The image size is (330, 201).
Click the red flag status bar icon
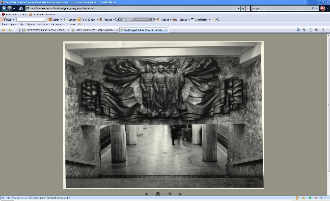click(316, 198)
